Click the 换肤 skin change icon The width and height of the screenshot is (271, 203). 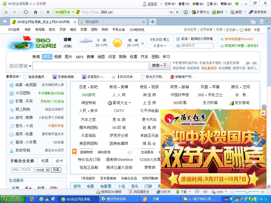click(241, 30)
